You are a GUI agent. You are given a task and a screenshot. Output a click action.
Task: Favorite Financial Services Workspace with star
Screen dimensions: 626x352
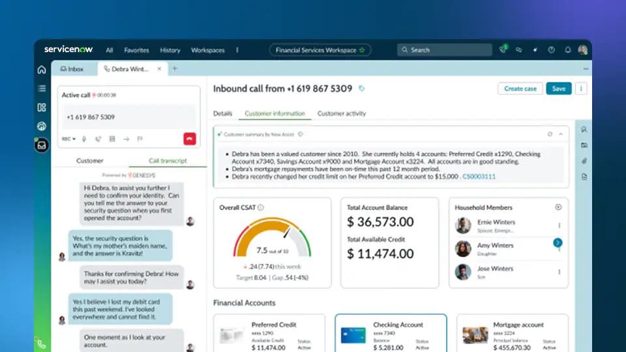[x=362, y=50]
